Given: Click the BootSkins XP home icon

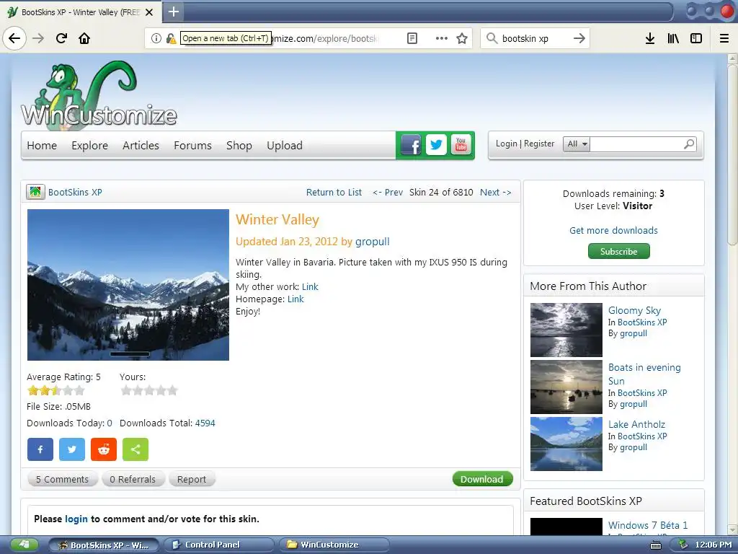Looking at the screenshot, I should [x=35, y=192].
